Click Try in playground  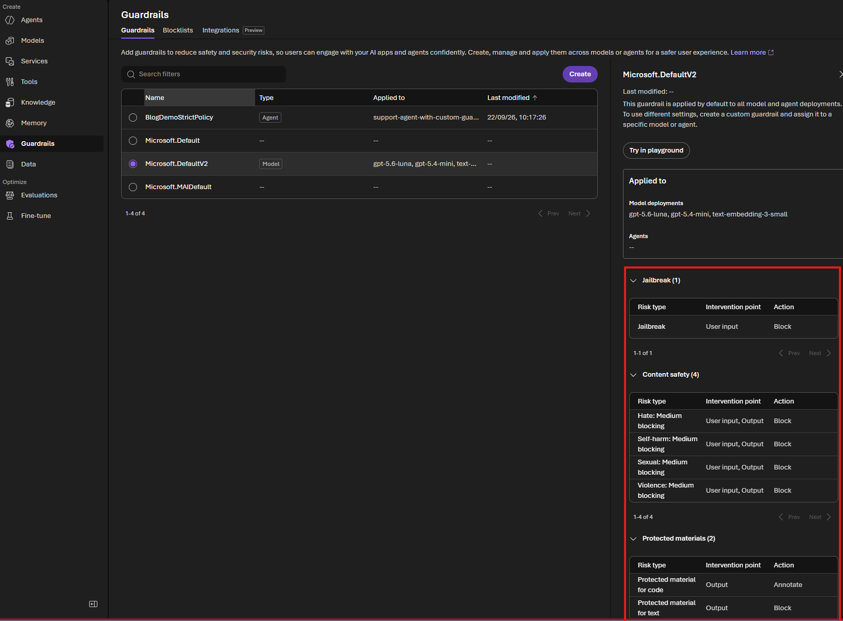656,150
